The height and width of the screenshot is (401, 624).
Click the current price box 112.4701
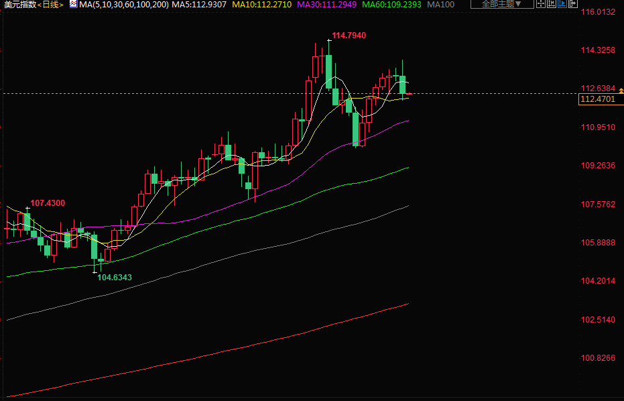click(598, 99)
